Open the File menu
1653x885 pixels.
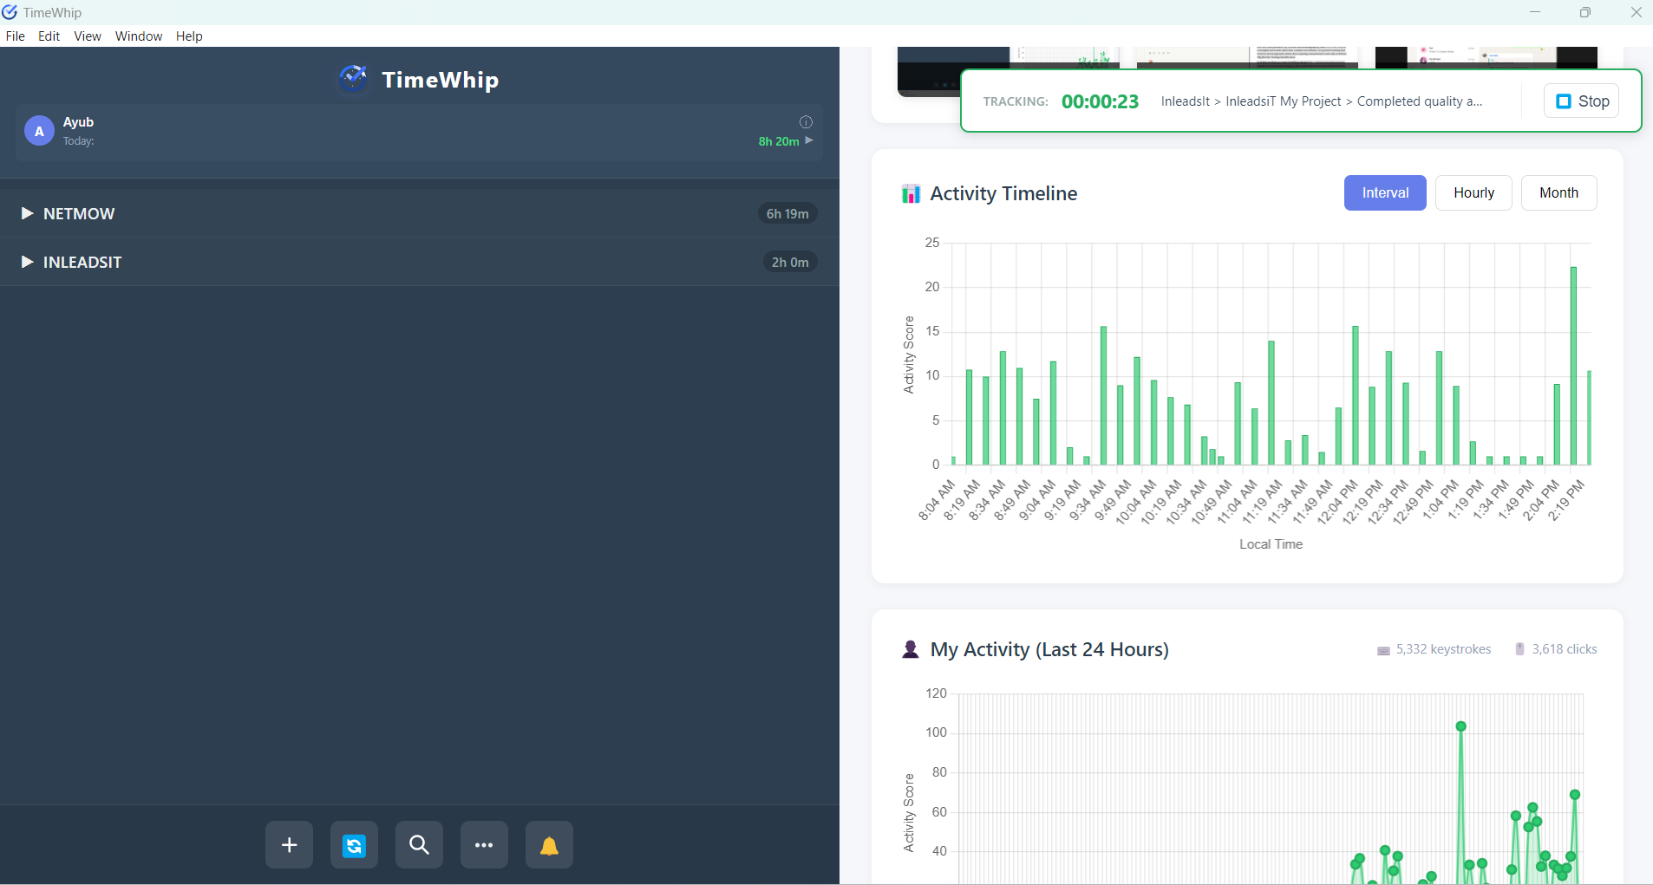pyautogui.click(x=16, y=36)
